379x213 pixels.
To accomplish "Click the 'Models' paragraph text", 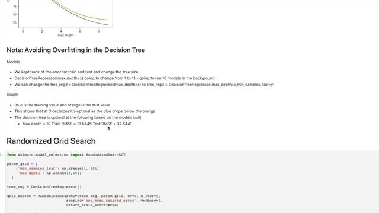I will (13, 62).
